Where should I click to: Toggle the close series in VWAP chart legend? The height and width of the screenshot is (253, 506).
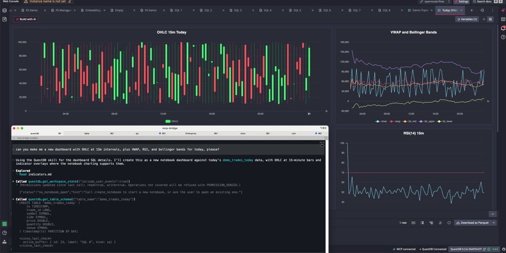[x=381, y=121]
